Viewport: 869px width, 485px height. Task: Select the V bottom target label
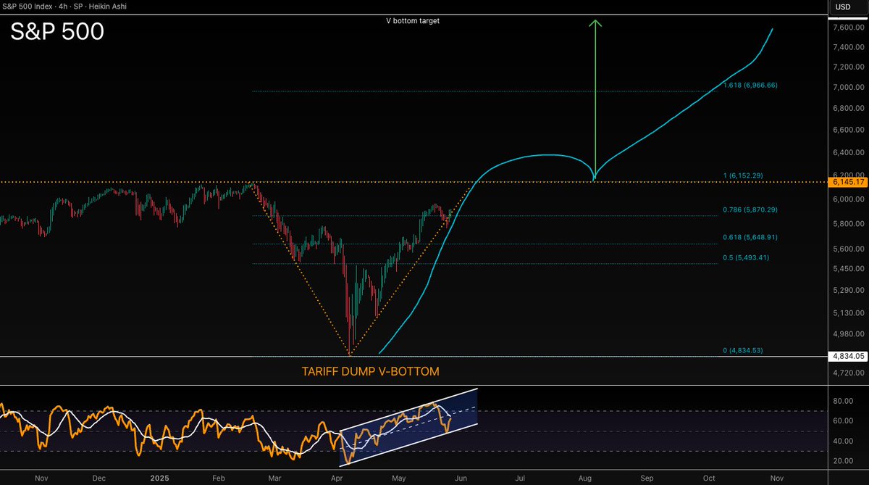pyautogui.click(x=413, y=21)
